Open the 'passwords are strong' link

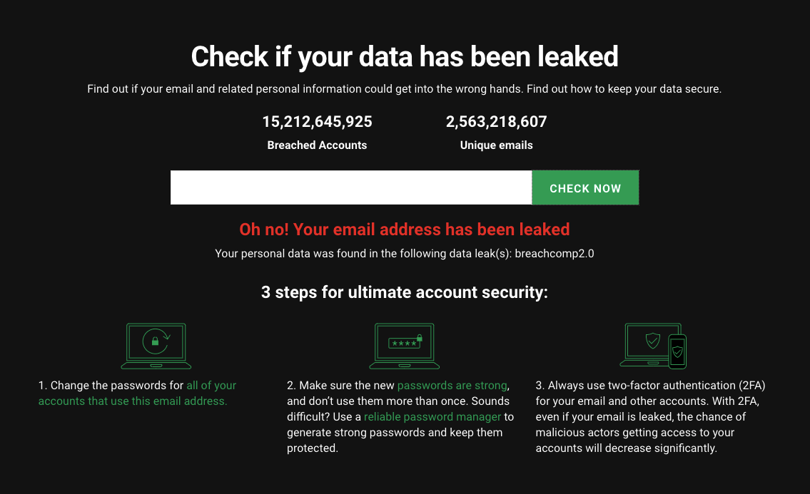click(x=452, y=386)
